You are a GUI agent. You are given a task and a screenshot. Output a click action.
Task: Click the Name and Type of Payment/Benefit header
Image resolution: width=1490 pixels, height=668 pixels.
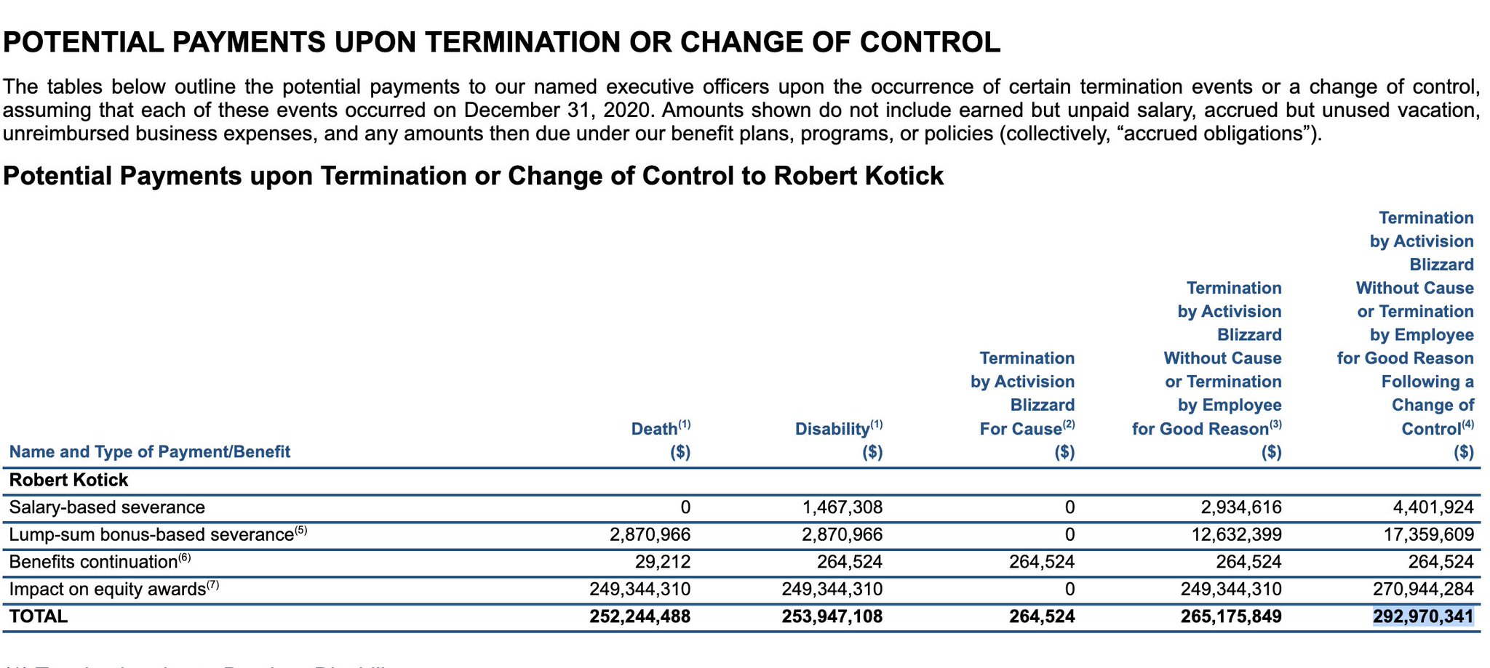pyautogui.click(x=149, y=452)
